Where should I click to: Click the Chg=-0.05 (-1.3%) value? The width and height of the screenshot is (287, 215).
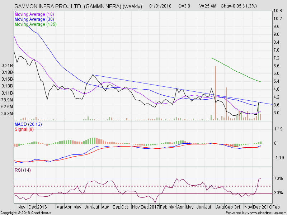click(x=239, y=6)
